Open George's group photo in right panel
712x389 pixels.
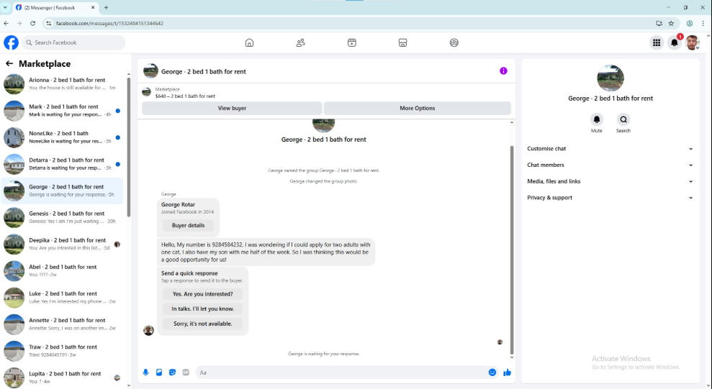pyautogui.click(x=610, y=78)
